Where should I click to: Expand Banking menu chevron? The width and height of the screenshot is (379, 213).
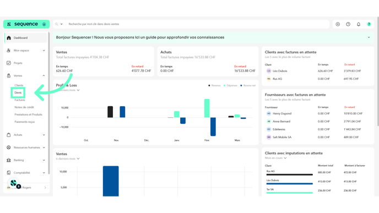[44, 160]
